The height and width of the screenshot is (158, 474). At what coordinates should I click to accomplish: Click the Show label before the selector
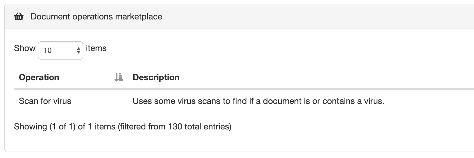(x=25, y=48)
